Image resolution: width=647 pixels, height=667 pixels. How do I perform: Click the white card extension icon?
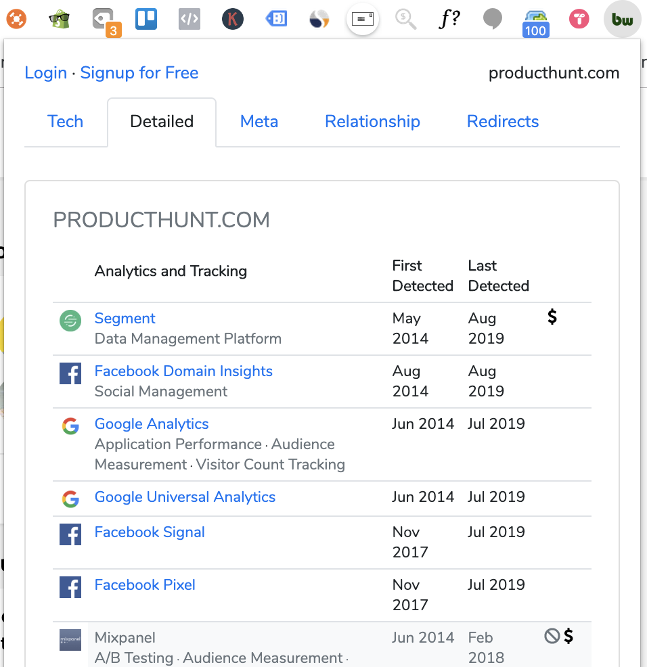click(363, 19)
